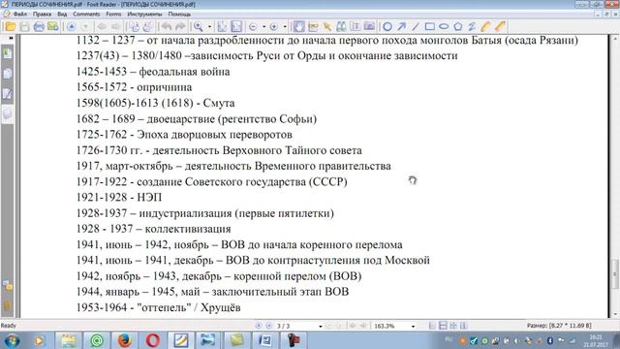Screen dimensions: 620x349
Task: Open the Zoom Out dropdown arrow
Action: [263, 26]
